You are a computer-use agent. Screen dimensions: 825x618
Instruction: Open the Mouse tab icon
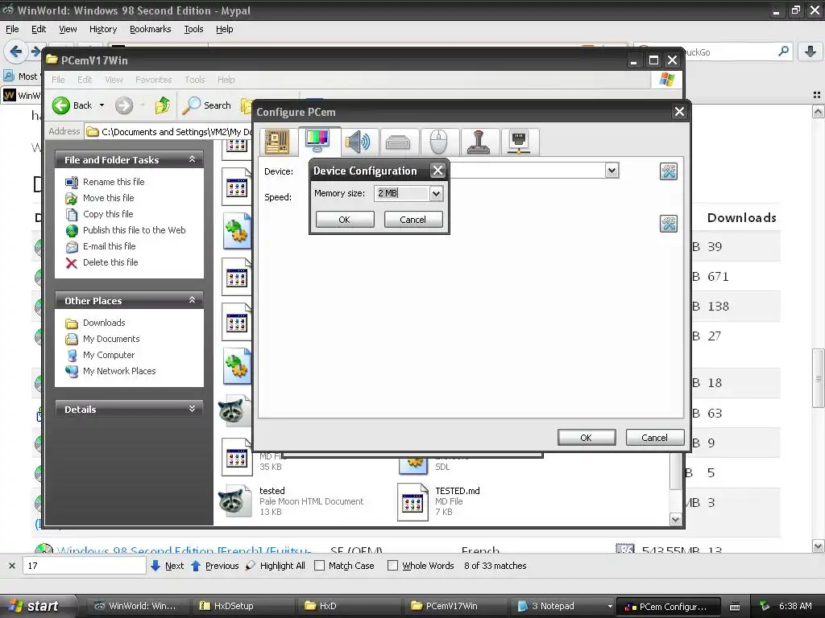coord(438,142)
